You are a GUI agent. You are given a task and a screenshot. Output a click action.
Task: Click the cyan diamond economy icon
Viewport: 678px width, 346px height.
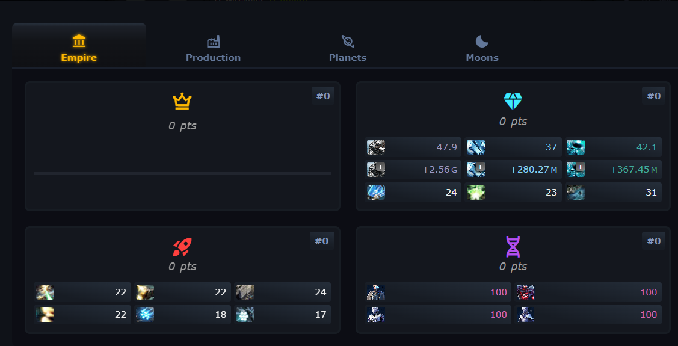tap(513, 100)
